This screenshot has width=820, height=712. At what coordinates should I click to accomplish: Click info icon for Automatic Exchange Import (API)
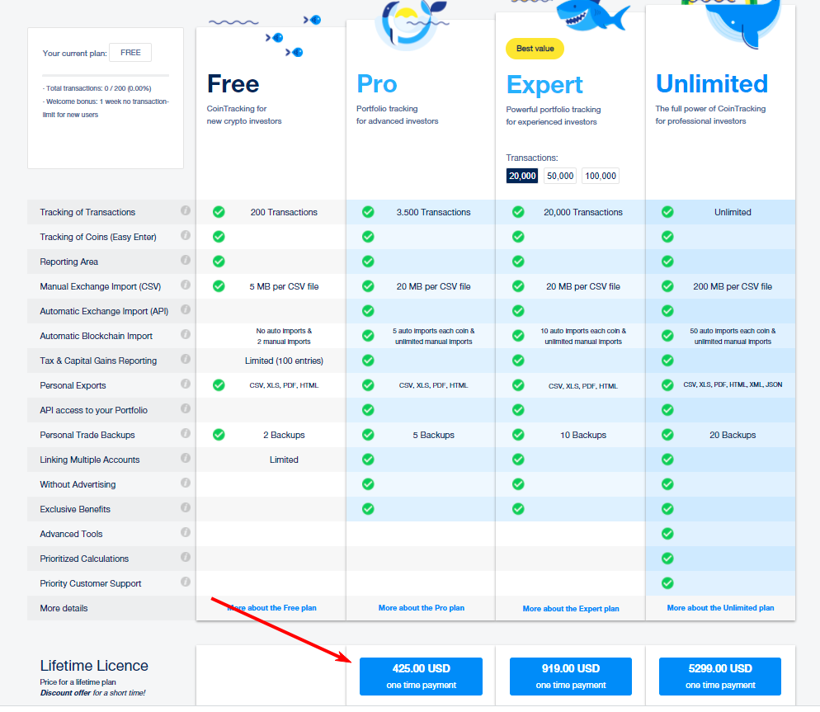coord(185,309)
